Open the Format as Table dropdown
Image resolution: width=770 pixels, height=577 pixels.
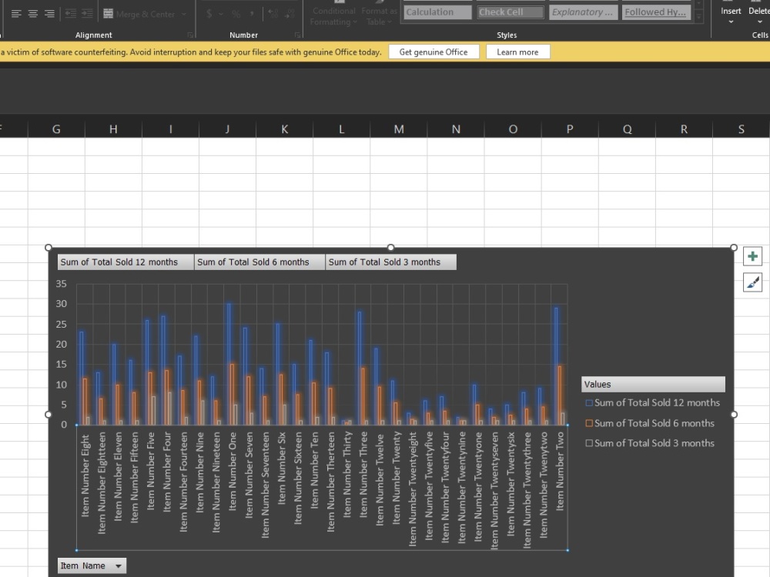click(x=379, y=16)
